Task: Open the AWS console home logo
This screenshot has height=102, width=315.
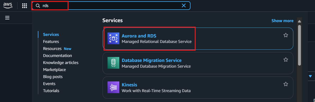Action: 8,6
